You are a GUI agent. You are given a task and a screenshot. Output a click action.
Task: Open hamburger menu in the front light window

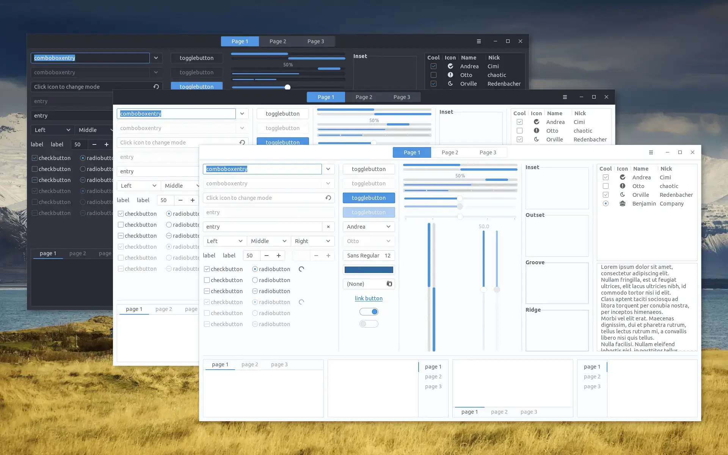(651, 152)
